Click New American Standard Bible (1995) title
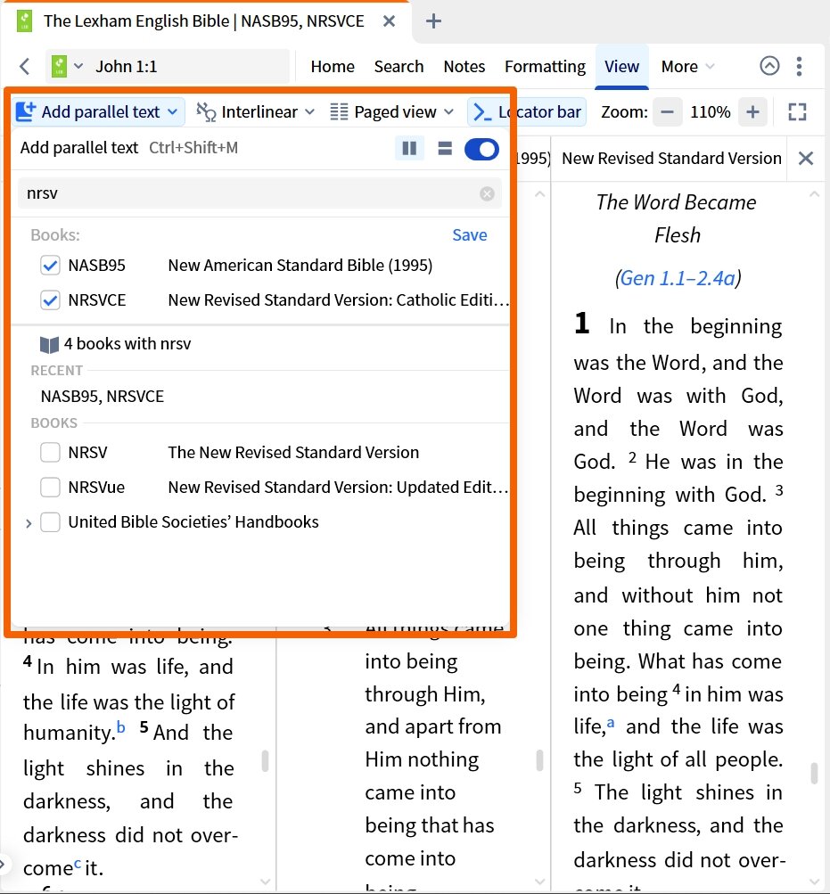 (300, 265)
